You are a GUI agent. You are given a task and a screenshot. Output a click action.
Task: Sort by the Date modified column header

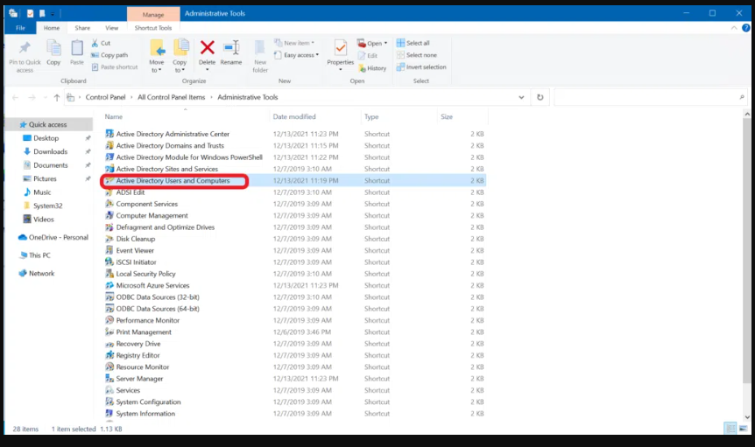point(294,116)
